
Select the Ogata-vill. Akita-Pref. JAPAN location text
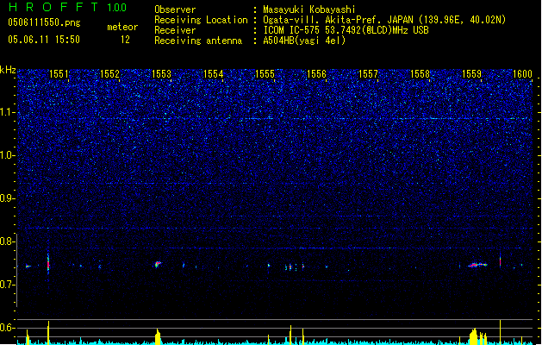pos(384,20)
